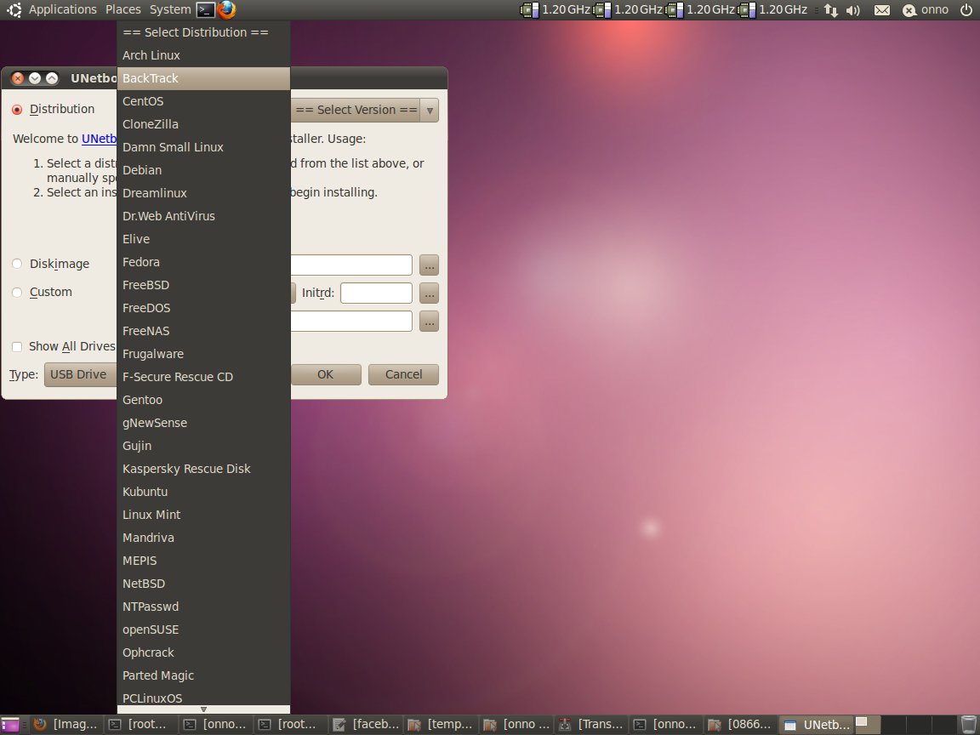This screenshot has height=735, width=980.
Task: Select the Diskimage radio button
Action: click(x=17, y=265)
